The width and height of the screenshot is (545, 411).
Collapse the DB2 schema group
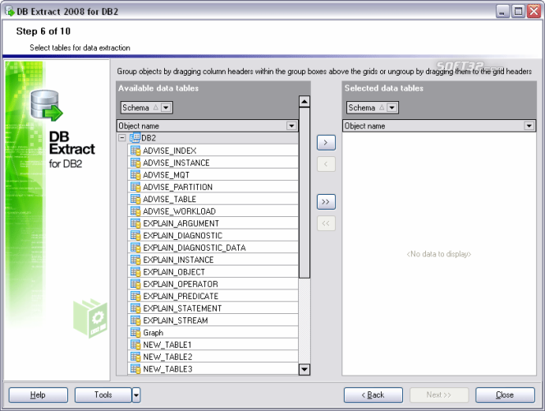121,138
